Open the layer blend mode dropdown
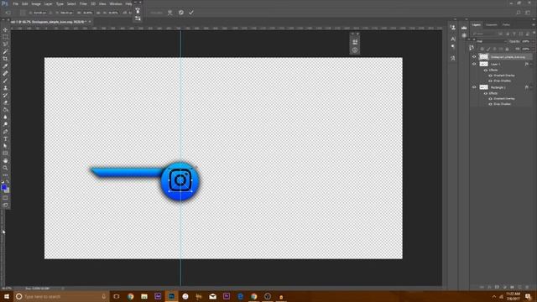Screen dimensions: 537x302 click(x=491, y=41)
